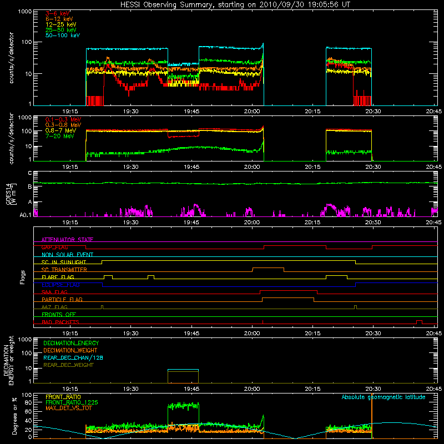Image resolution: width=444 pixels, height=444 pixels.
Task: Click the PARTICLE_FLAG label
Action: (62, 299)
